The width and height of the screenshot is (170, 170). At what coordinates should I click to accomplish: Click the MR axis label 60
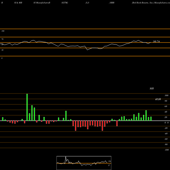(166, 106)
